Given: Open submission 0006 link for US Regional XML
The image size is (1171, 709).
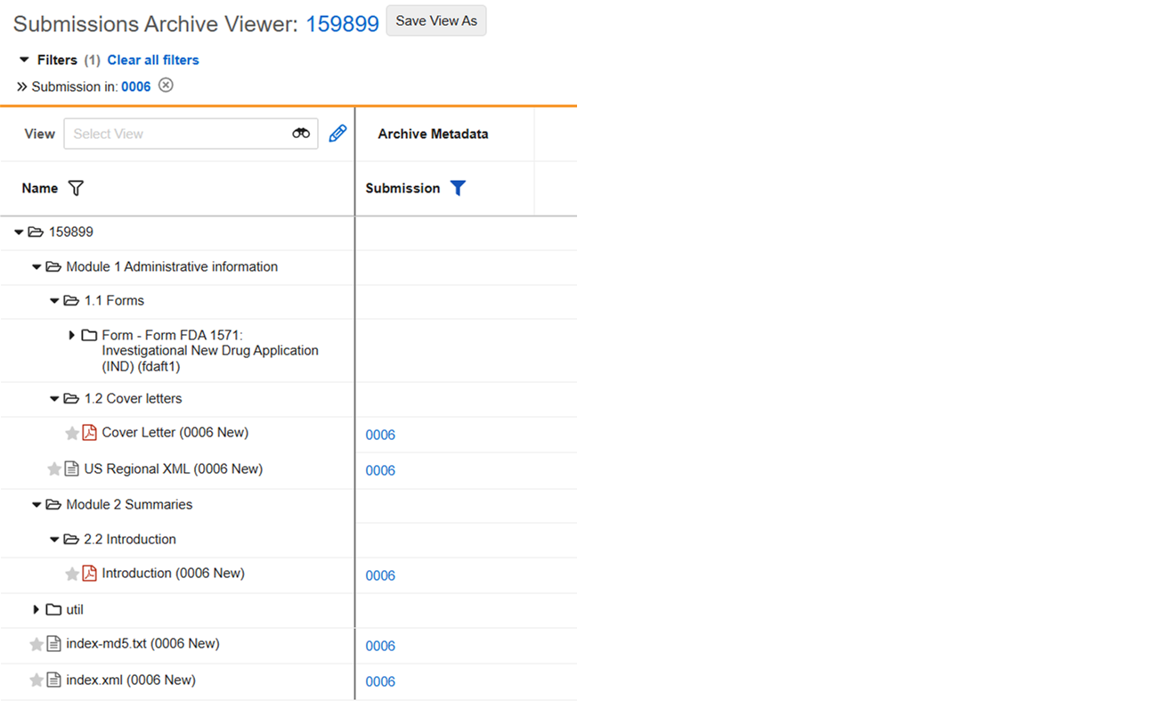Looking at the screenshot, I should (x=380, y=470).
